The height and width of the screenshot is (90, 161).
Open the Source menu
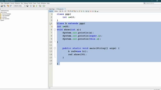pyautogui.click(x=12, y=3)
